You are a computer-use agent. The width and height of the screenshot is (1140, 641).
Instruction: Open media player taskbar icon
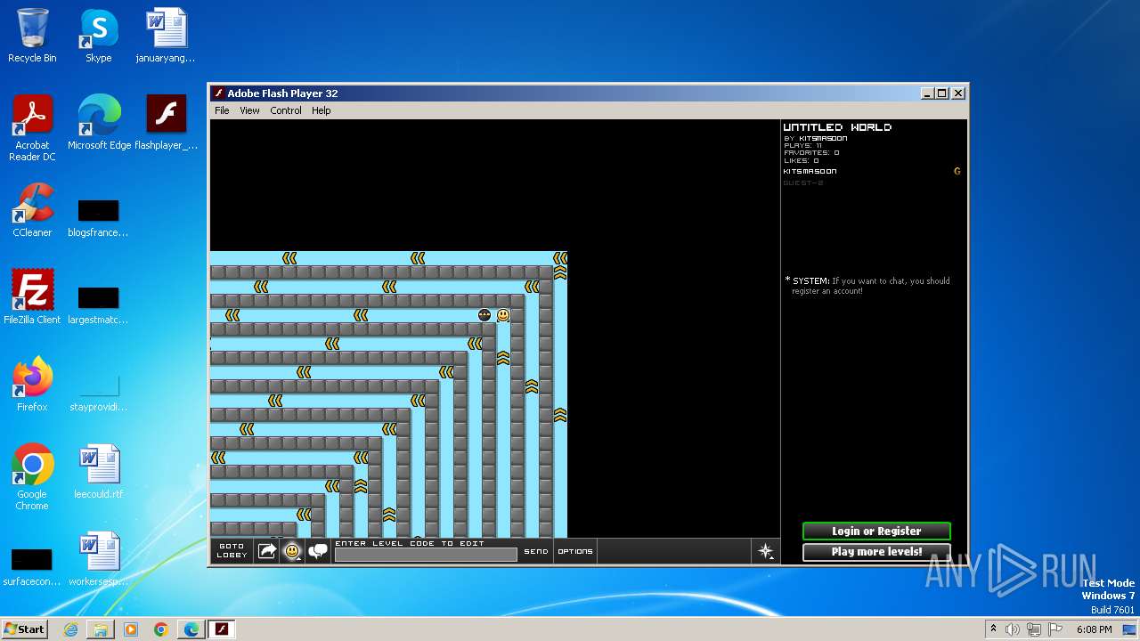(131, 629)
